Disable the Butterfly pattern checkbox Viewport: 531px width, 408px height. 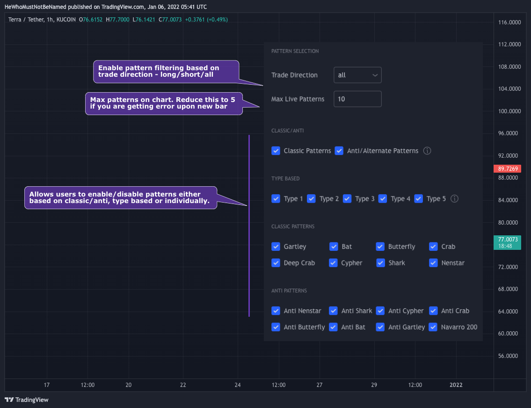pyautogui.click(x=380, y=247)
